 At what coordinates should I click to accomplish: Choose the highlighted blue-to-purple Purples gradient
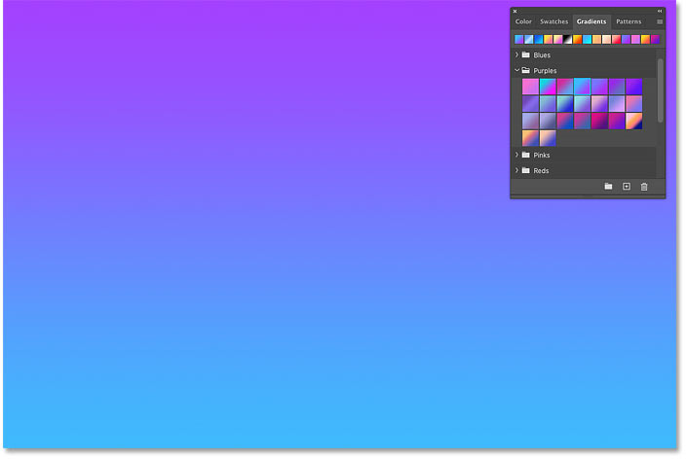coord(582,87)
